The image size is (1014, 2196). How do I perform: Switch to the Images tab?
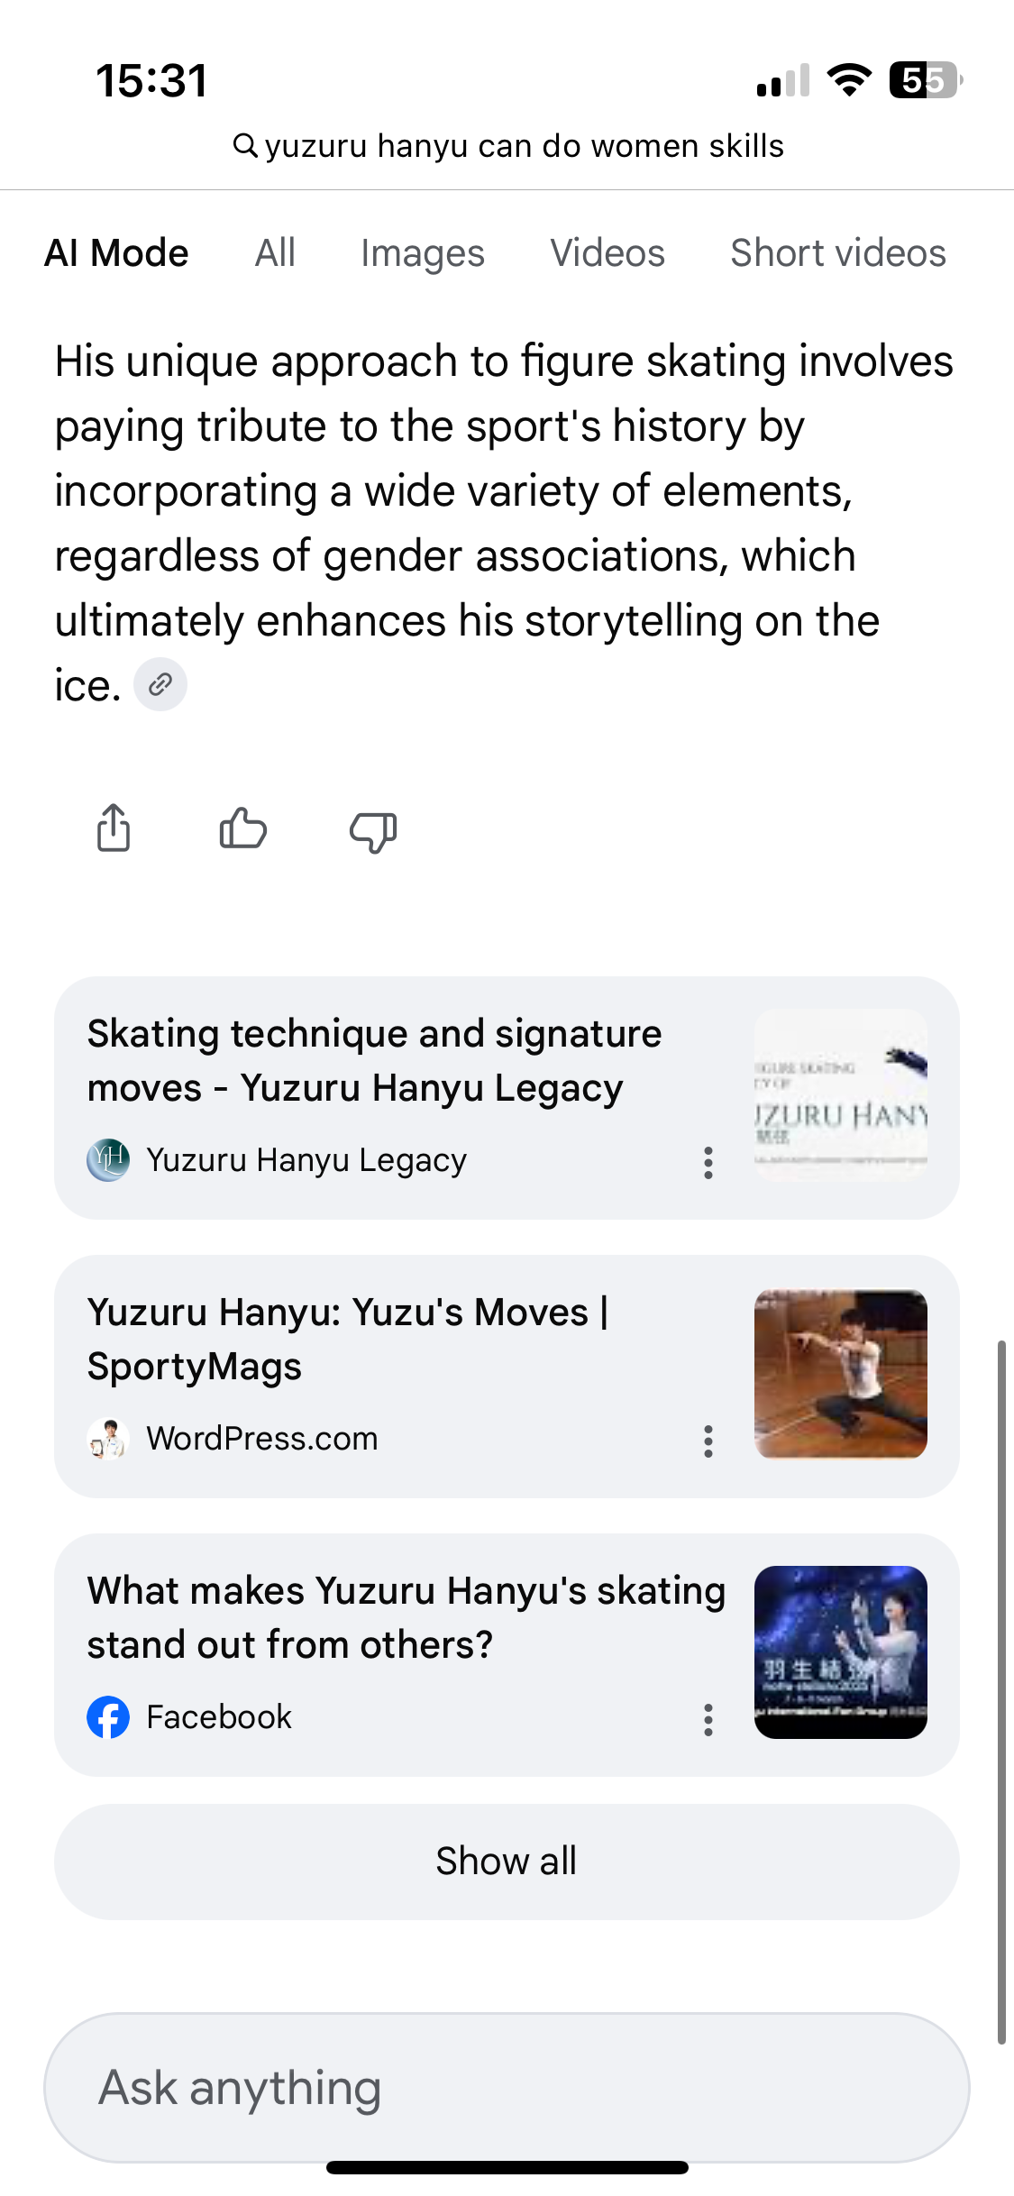coord(423,253)
